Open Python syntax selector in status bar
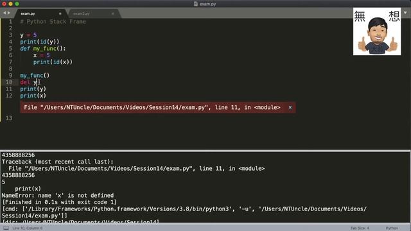This screenshot has height=231, width=411. (x=392, y=228)
